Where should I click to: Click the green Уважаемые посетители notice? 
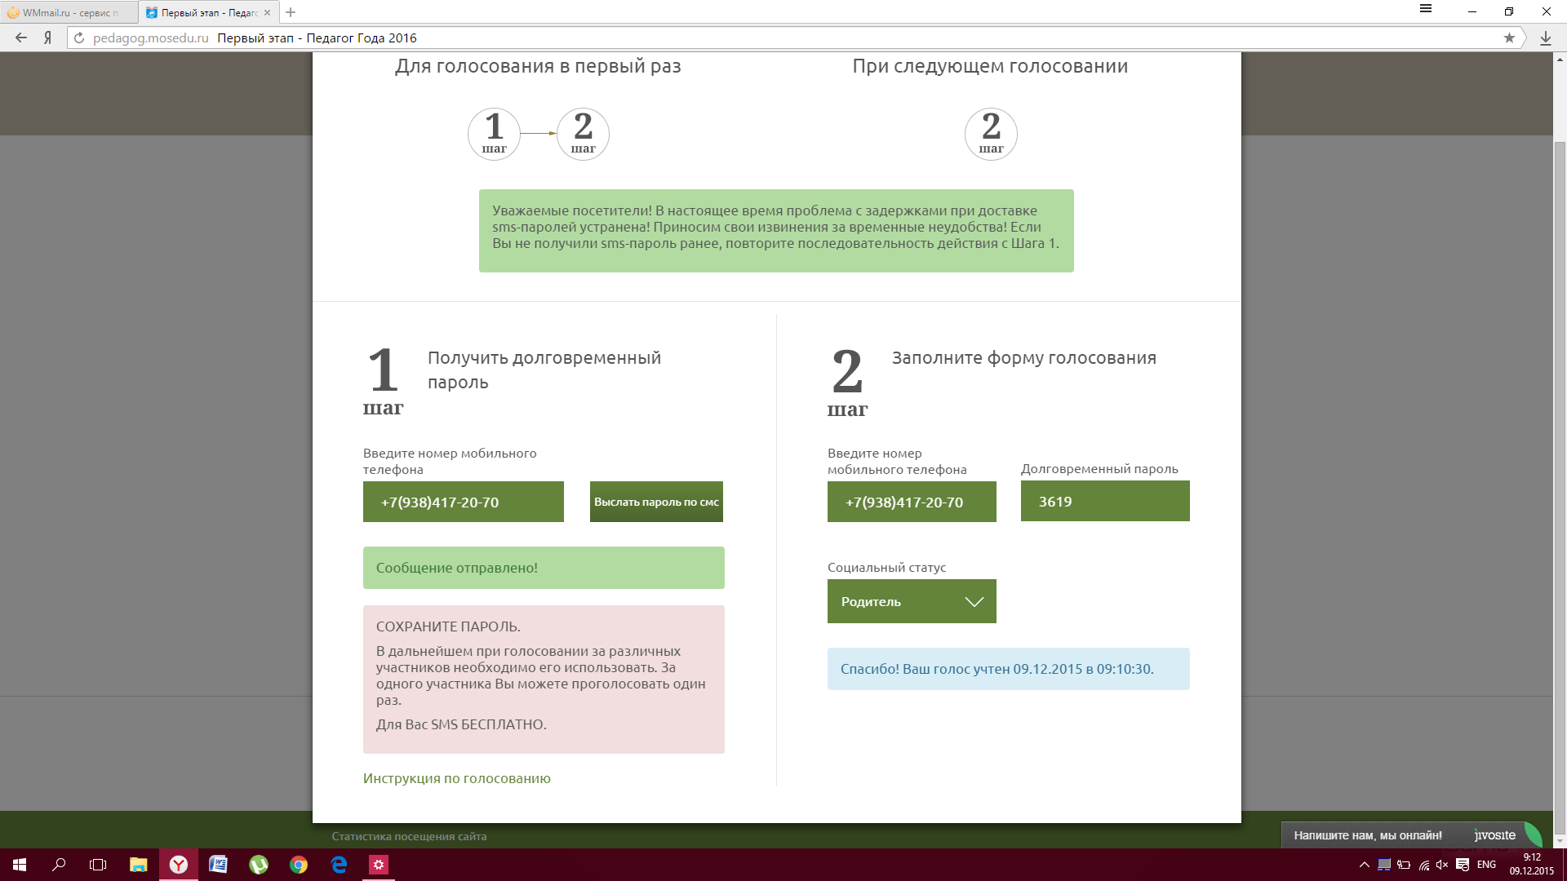pos(776,231)
